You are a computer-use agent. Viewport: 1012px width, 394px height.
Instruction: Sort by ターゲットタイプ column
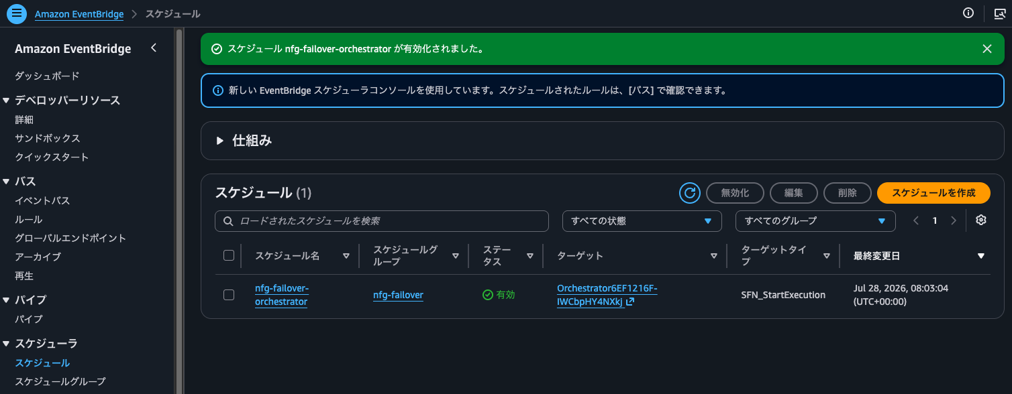click(827, 256)
